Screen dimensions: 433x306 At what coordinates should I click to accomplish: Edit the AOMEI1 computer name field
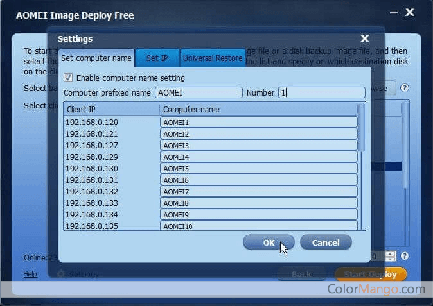click(x=258, y=122)
